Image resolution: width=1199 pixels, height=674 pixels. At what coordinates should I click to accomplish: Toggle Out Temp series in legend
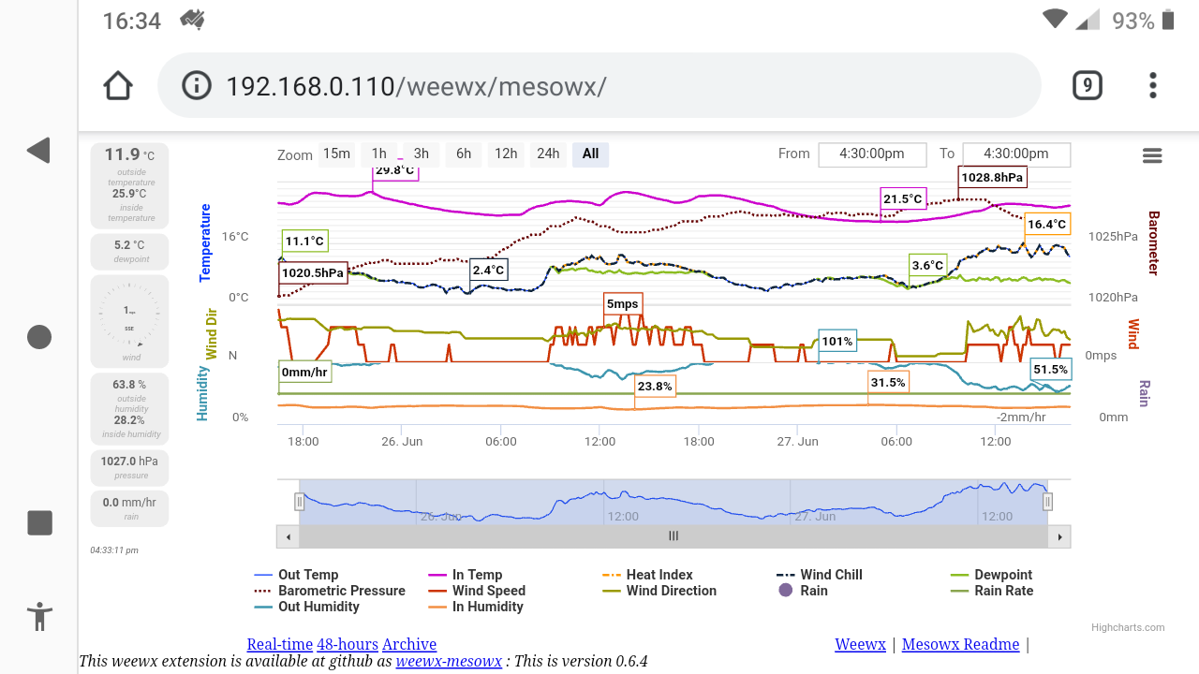pyautogui.click(x=296, y=575)
